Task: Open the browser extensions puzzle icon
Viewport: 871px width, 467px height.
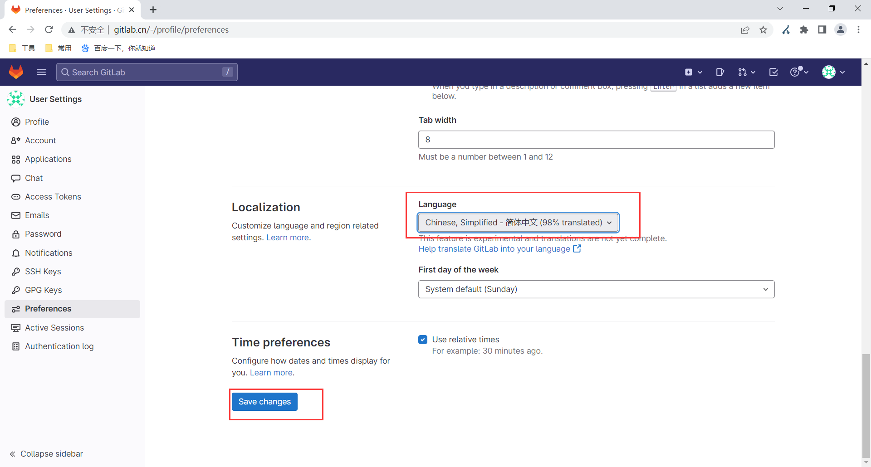Action: click(x=804, y=29)
